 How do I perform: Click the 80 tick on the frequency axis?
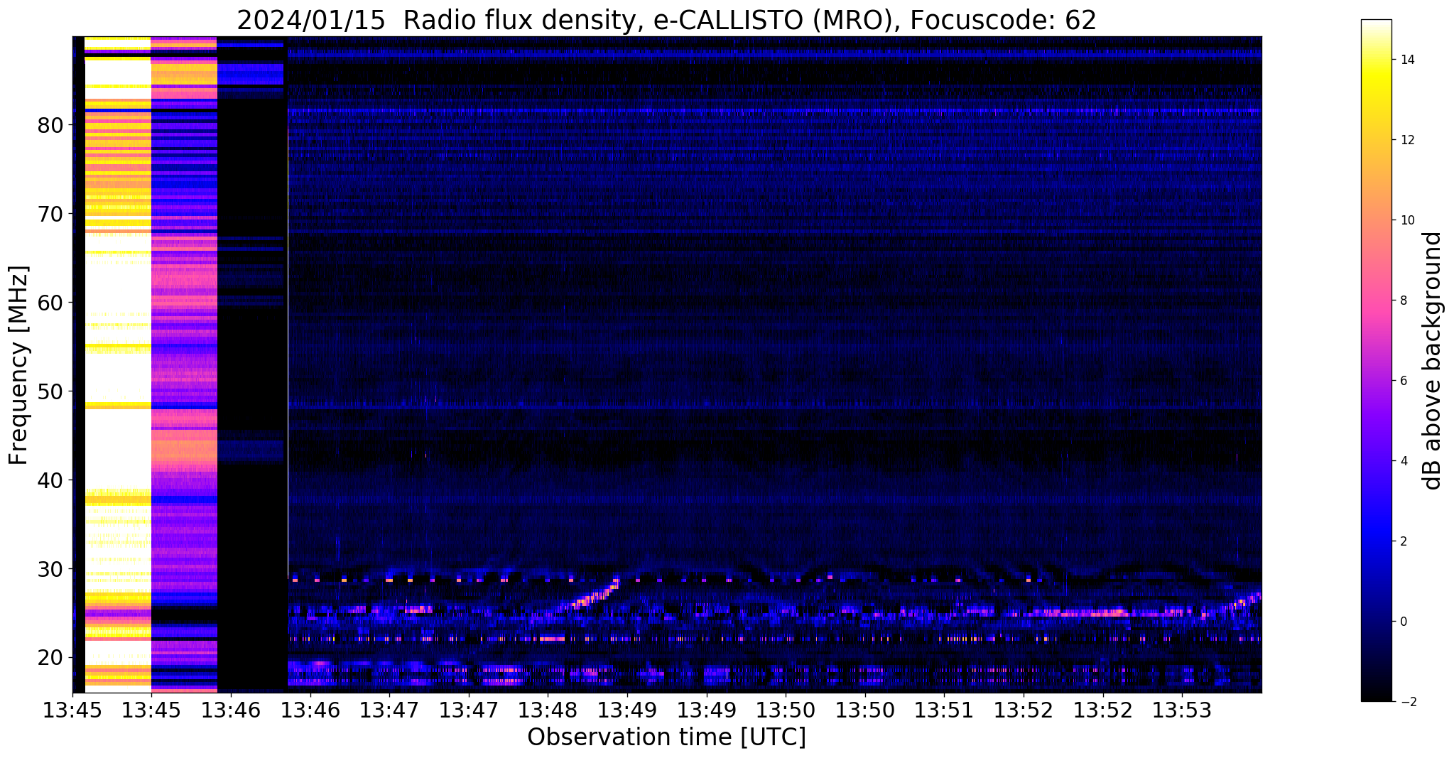click(50, 126)
